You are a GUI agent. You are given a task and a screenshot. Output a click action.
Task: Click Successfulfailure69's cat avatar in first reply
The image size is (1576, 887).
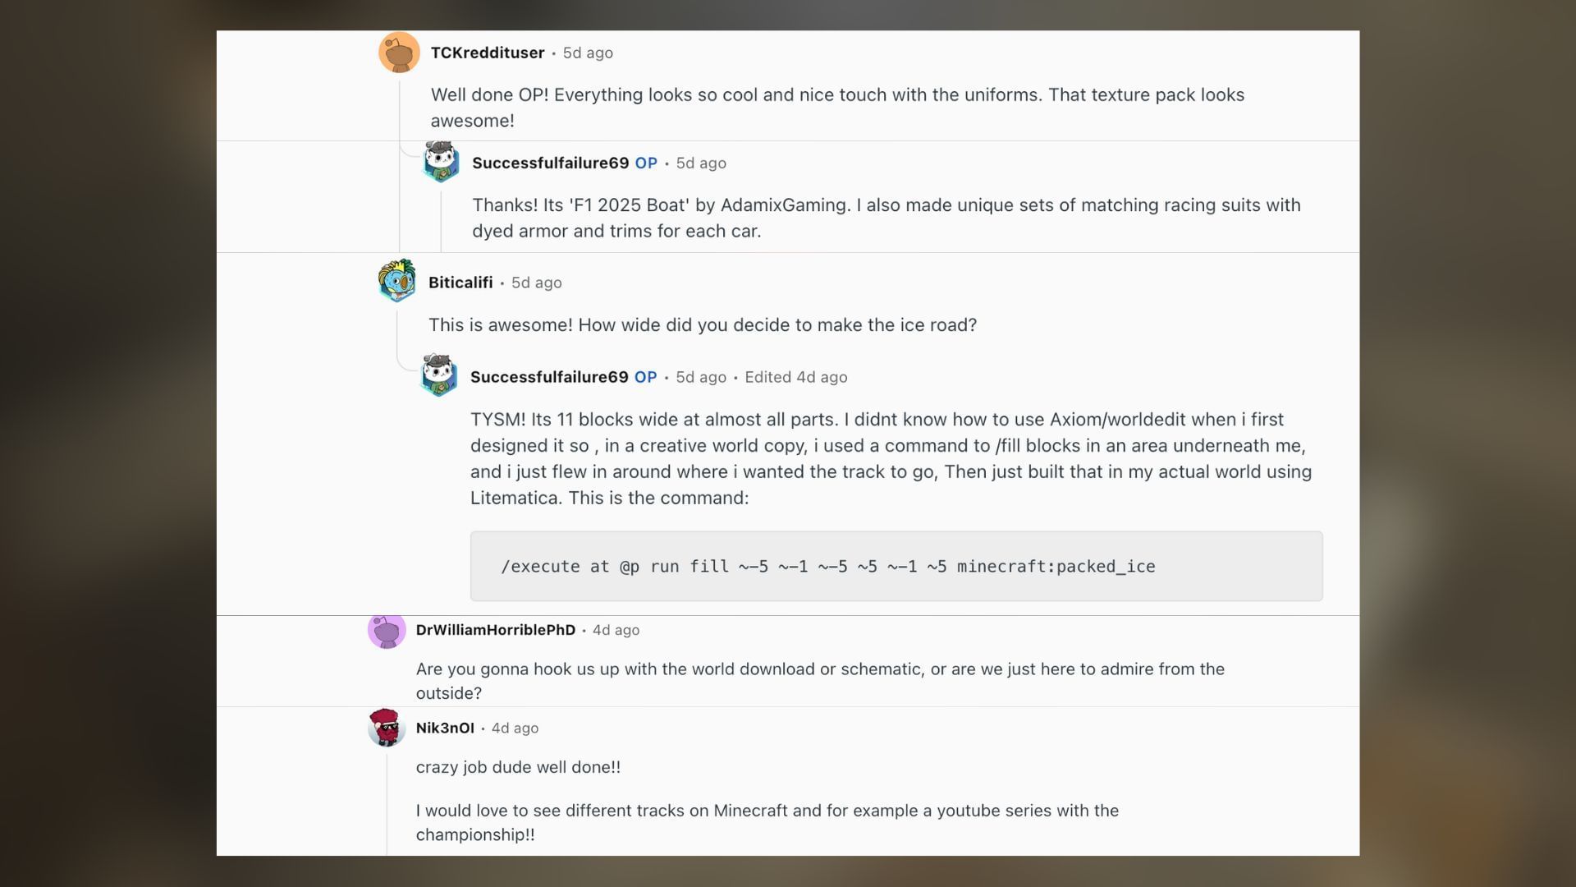tap(440, 163)
